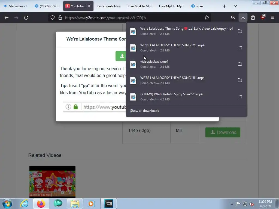Switch to the Restaurants Near tab
Image resolution: width=279 pixels, height=209 pixels.
click(x=108, y=6)
